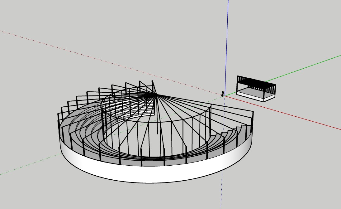Click the inner cylinder's front wall posts
The height and width of the screenshot is (209, 341).
coord(149,140)
